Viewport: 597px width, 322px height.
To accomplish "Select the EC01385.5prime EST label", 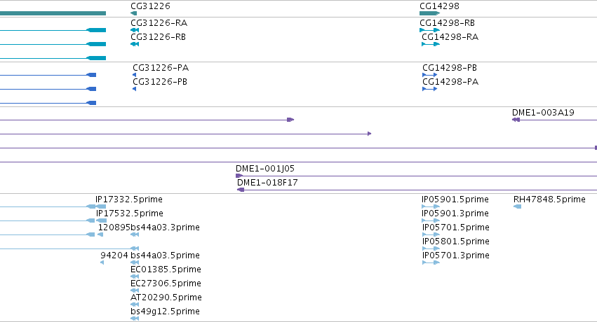I will pos(166,269).
